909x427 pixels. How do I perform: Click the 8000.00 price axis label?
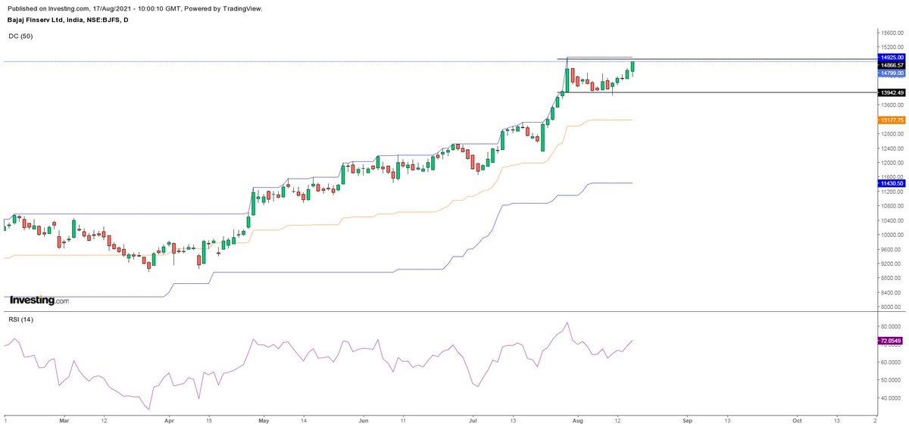tap(892, 307)
